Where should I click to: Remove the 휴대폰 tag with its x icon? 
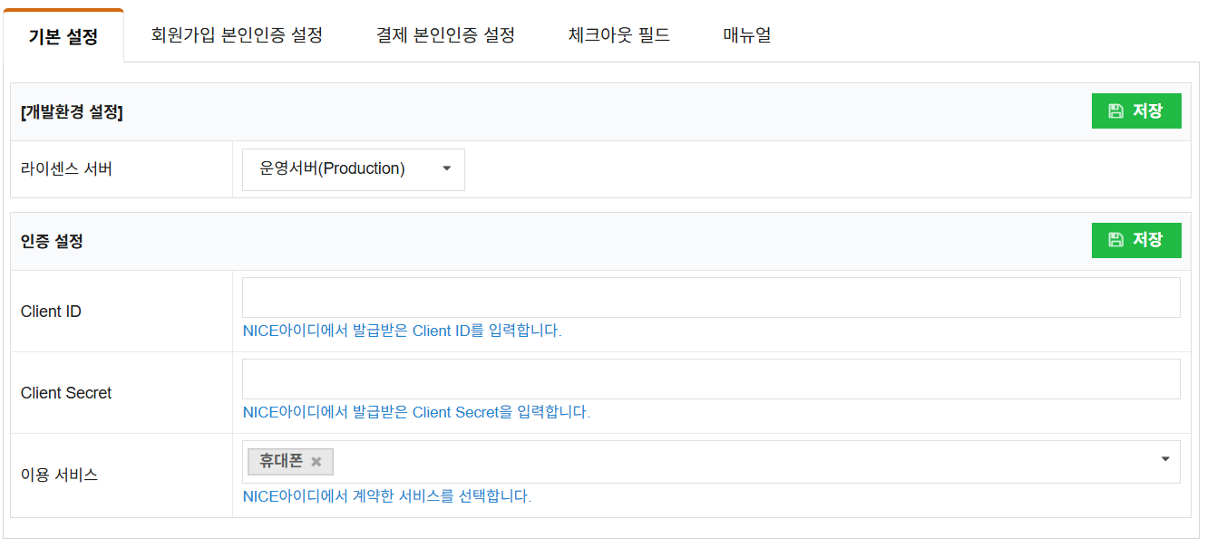pos(316,462)
